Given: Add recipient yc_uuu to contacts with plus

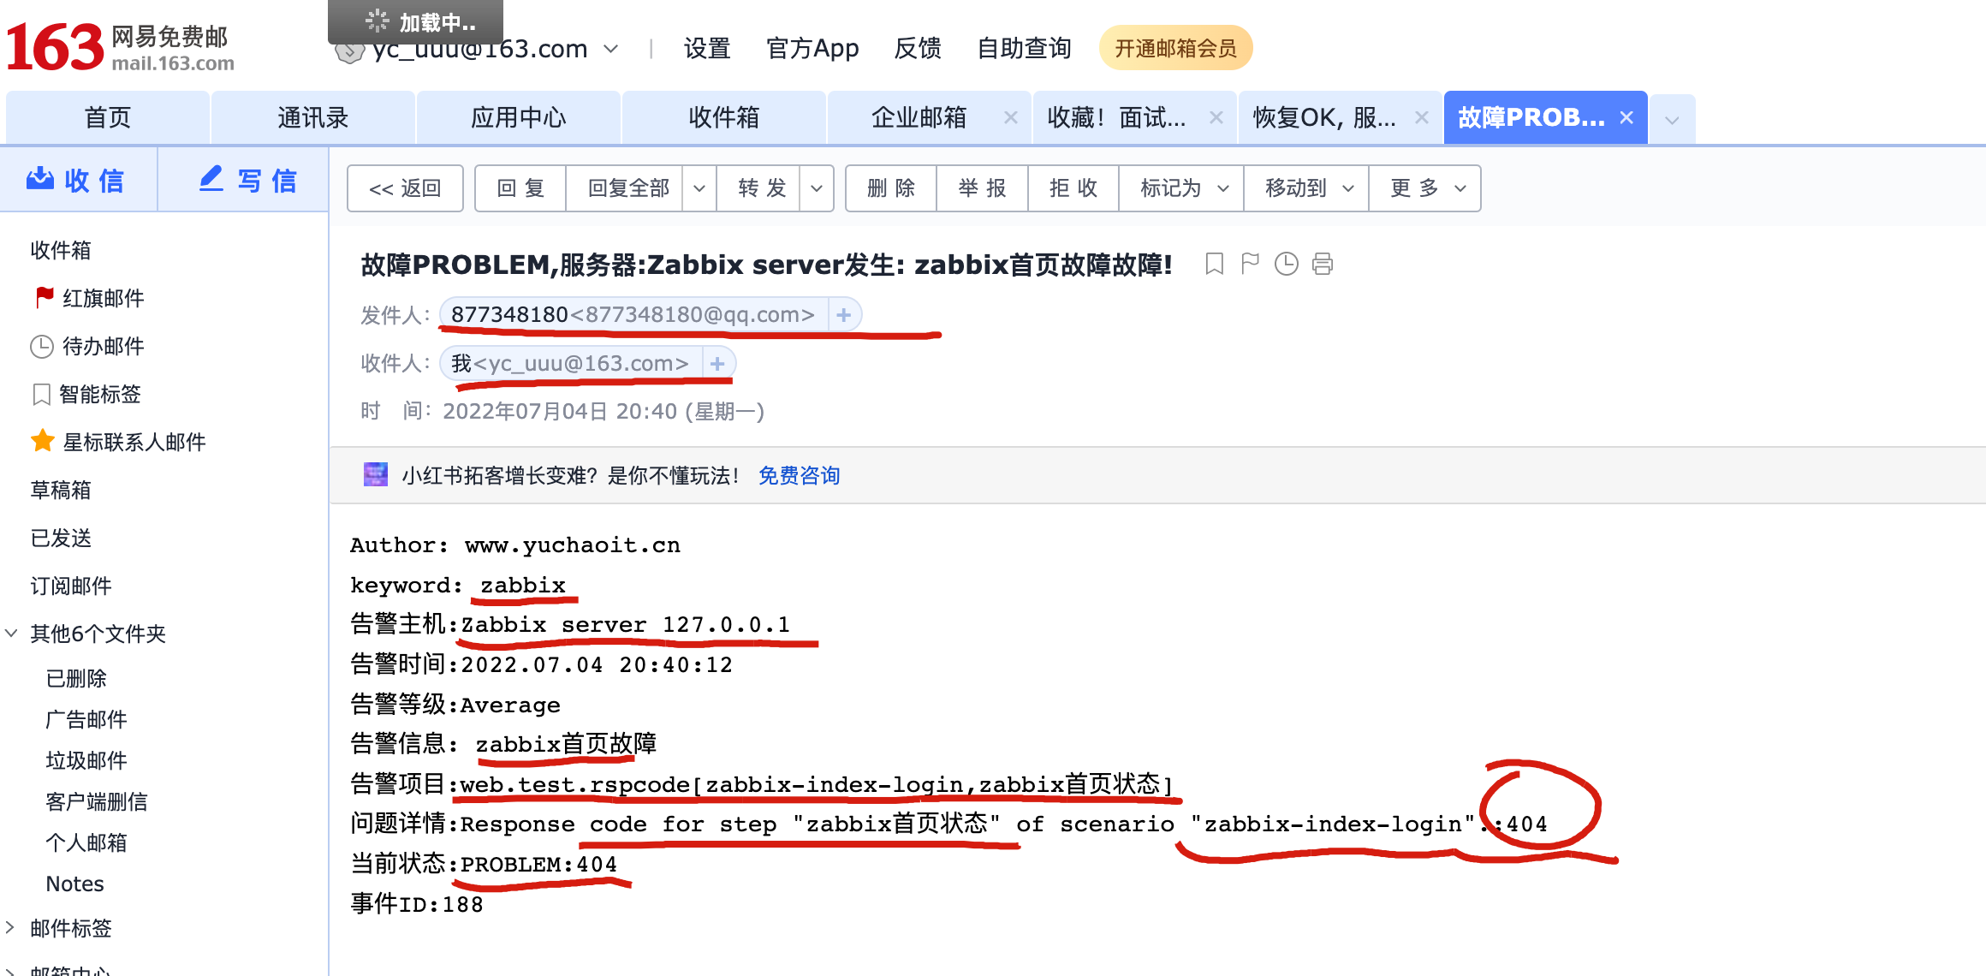Looking at the screenshot, I should [717, 364].
